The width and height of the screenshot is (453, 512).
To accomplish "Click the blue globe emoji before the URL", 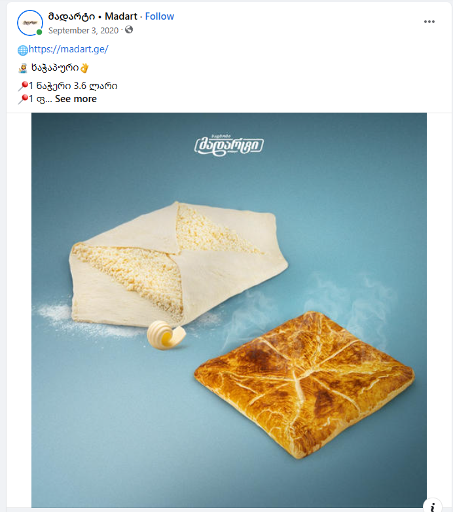I will [22, 50].
